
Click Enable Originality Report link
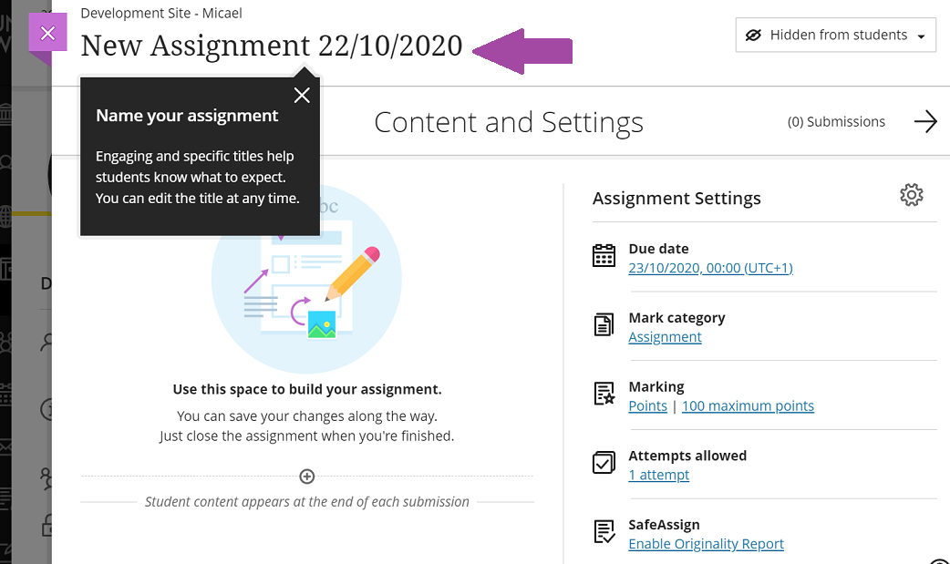[x=706, y=544]
